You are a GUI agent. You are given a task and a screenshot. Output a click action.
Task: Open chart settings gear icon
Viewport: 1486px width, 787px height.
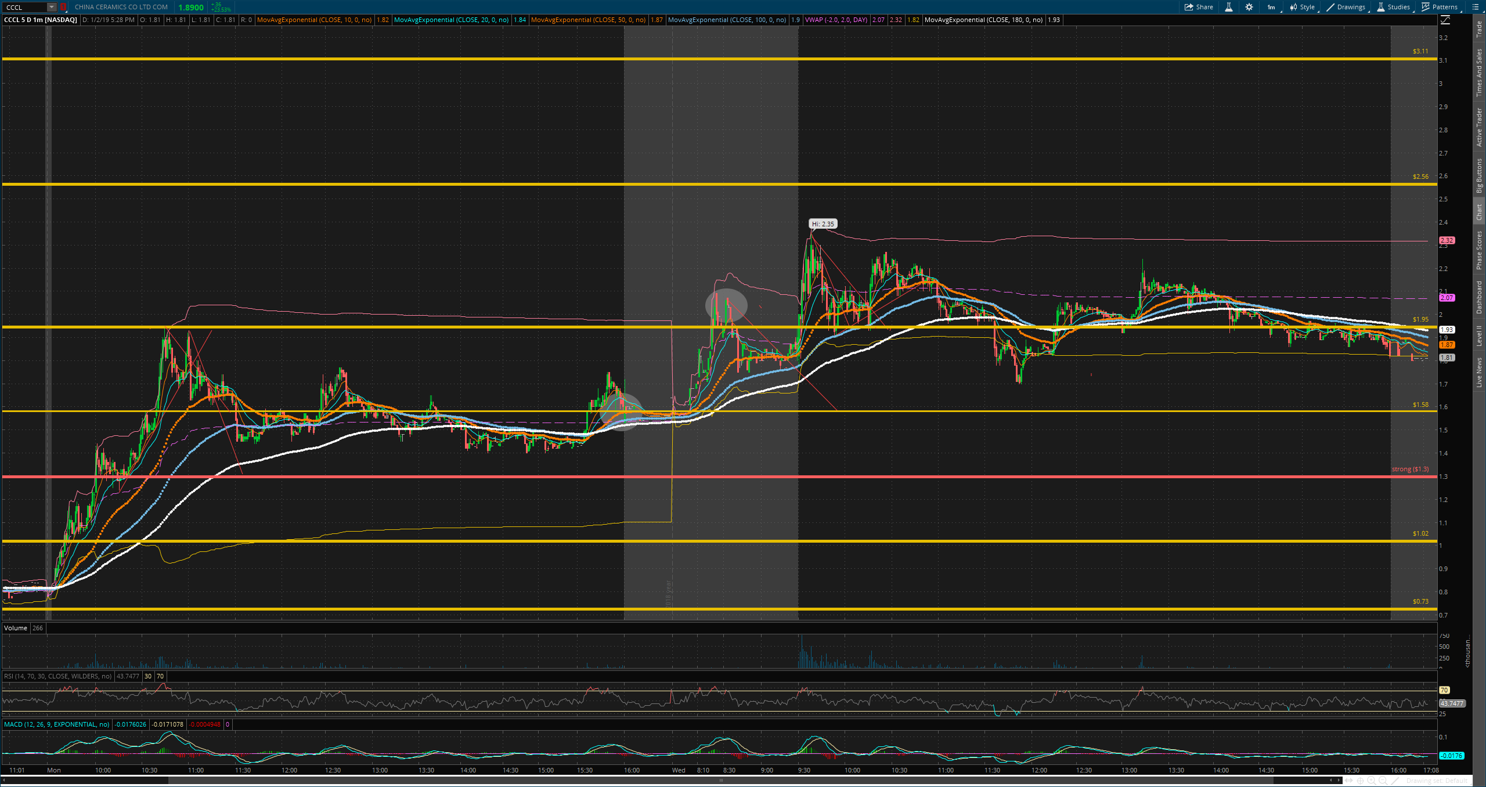tap(1249, 7)
